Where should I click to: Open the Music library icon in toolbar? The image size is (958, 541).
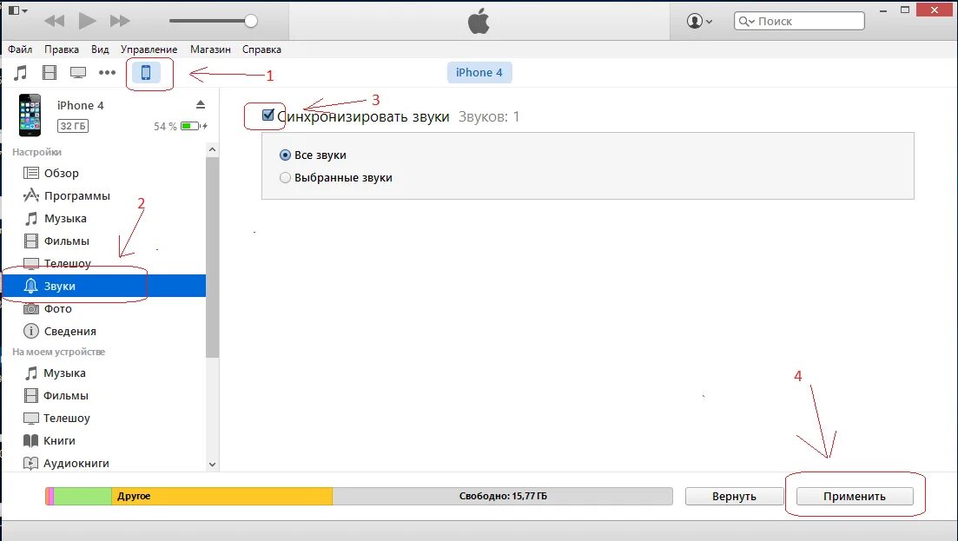click(20, 73)
